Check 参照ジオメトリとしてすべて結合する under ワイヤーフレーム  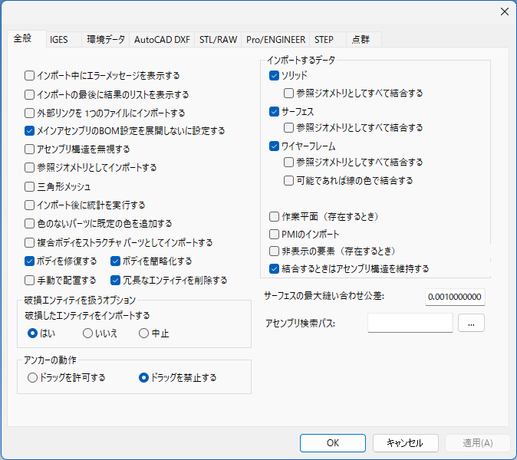(x=288, y=162)
